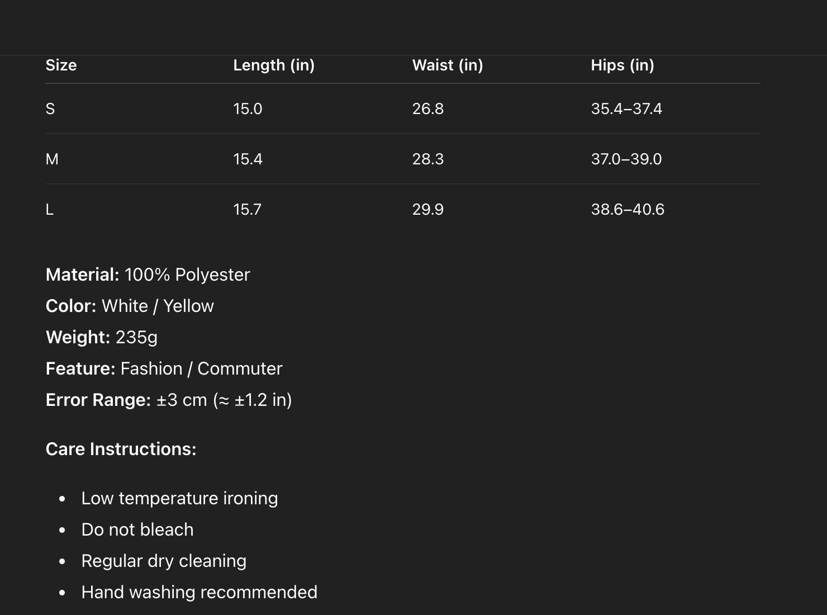The width and height of the screenshot is (827, 615).
Task: Select the L size row label
Action: tap(50, 210)
